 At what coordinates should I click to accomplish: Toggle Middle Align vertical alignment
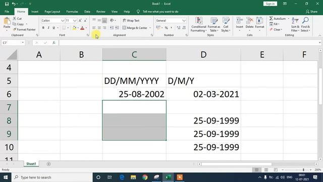(x=99, y=20)
